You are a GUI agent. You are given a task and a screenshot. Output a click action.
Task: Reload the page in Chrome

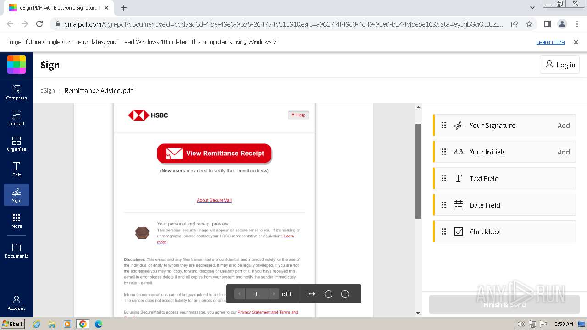pos(39,24)
